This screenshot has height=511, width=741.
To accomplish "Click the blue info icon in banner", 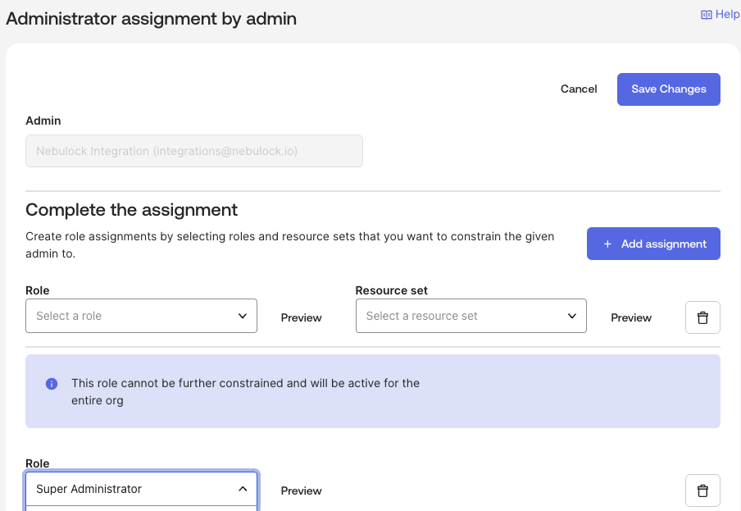I will (52, 384).
